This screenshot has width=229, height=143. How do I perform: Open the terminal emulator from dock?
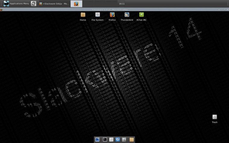(x=105, y=140)
